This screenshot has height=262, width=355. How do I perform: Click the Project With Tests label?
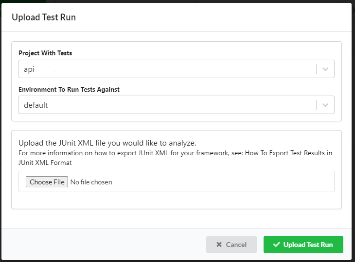[x=45, y=53]
